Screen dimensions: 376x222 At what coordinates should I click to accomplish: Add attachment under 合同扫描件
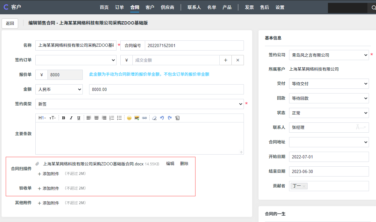(x=48, y=174)
